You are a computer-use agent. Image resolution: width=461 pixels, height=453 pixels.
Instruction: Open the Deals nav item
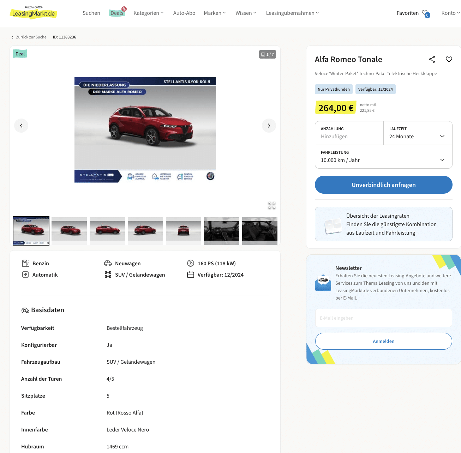pyautogui.click(x=117, y=13)
